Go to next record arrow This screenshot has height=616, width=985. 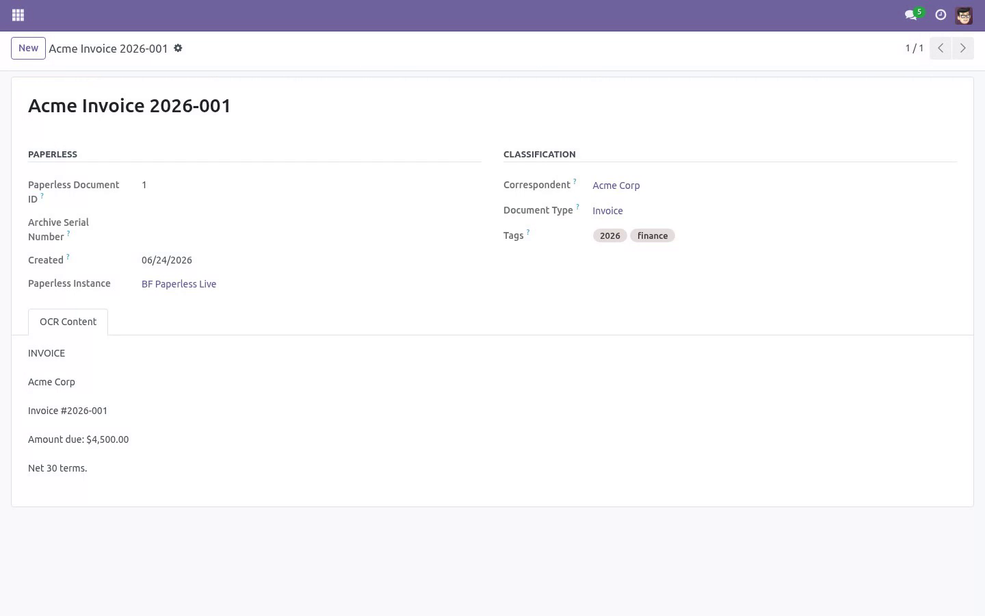pyautogui.click(x=962, y=48)
